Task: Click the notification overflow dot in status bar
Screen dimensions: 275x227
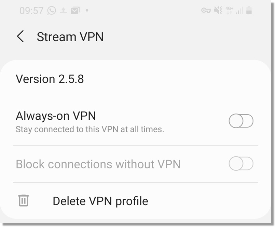Action: 87,11
